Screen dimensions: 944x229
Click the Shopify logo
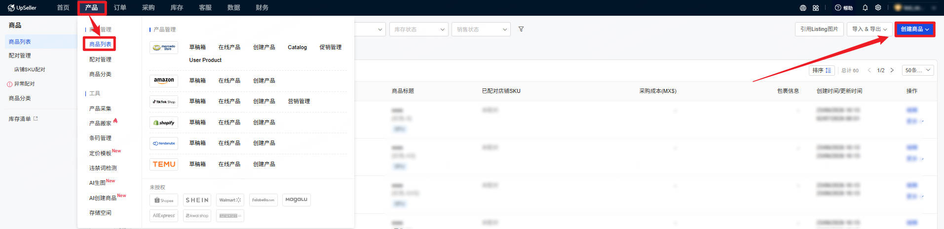164,122
